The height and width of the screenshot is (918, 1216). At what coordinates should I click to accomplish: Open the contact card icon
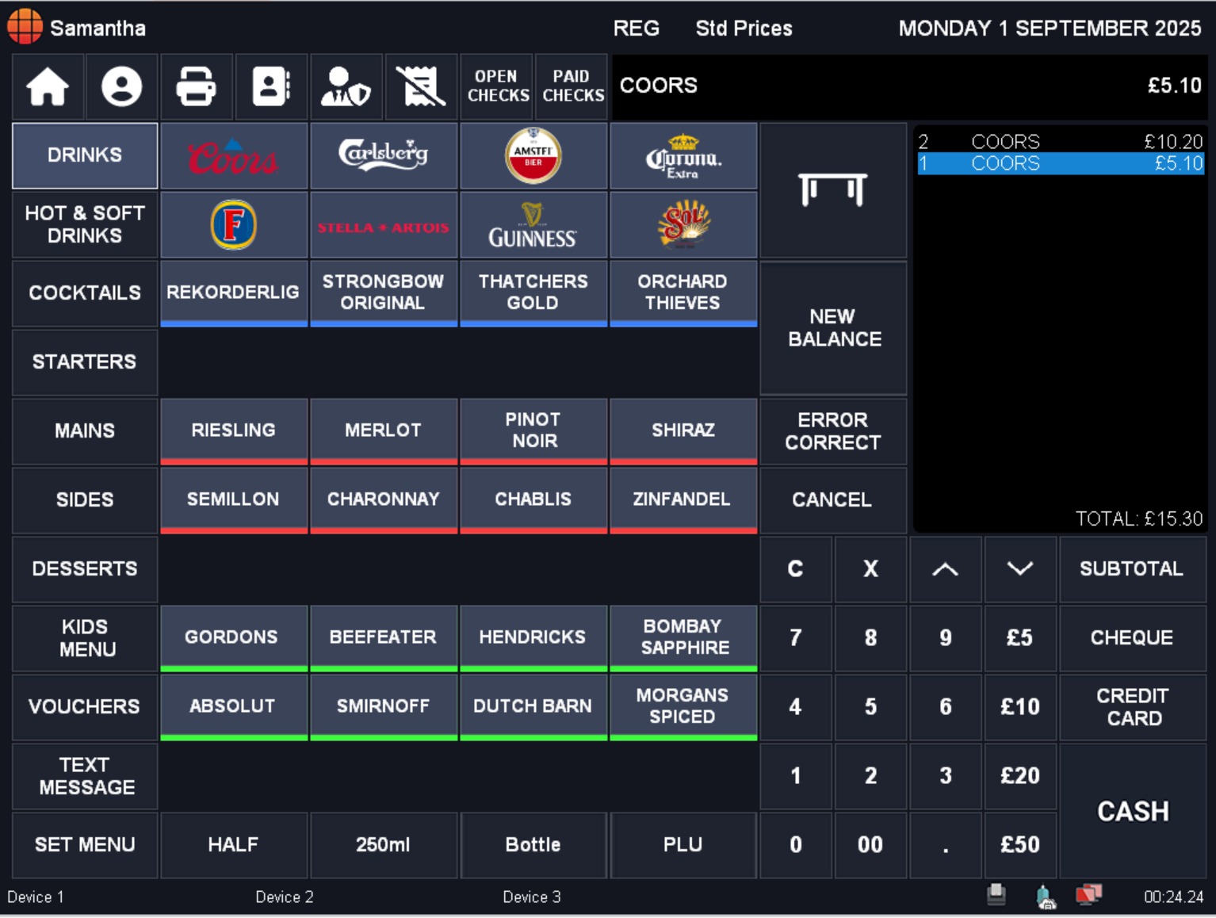(x=271, y=86)
